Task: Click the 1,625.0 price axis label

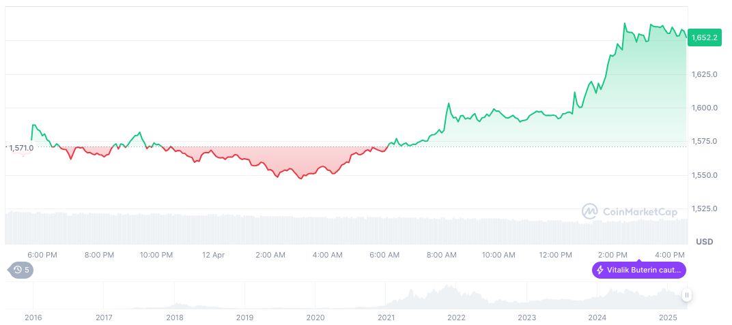Action: [703, 74]
